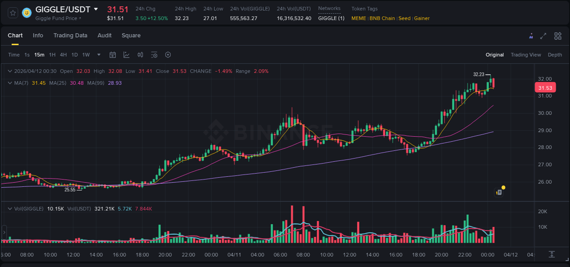
Task: Select the calendar date-range icon
Action: click(113, 55)
